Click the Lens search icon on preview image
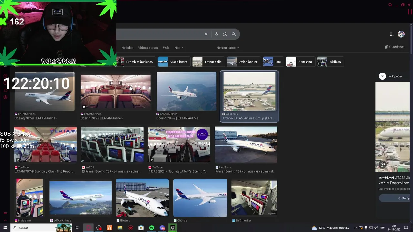This screenshot has height=232, width=413. click(383, 165)
